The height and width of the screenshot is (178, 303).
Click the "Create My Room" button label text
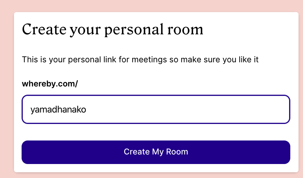click(x=156, y=152)
